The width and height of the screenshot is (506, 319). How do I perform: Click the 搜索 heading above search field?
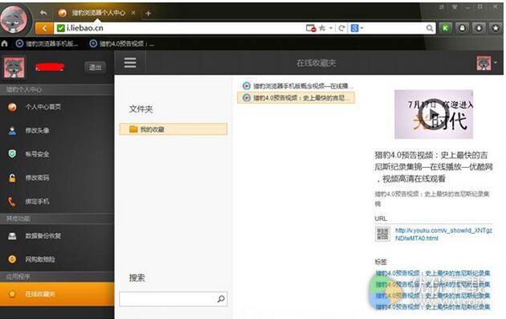pos(137,278)
